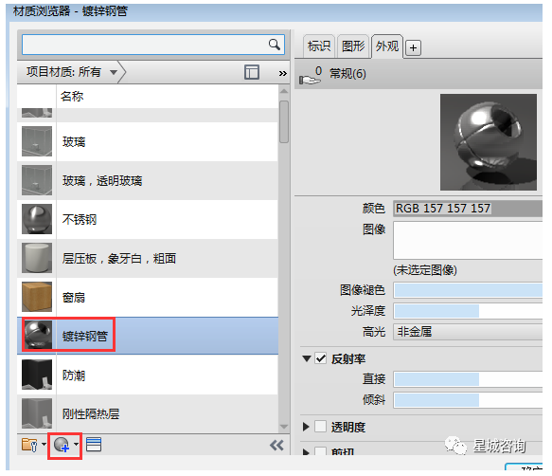Click the appearance preview sphere thumbnail
This screenshot has height=476, width=552.
click(489, 142)
